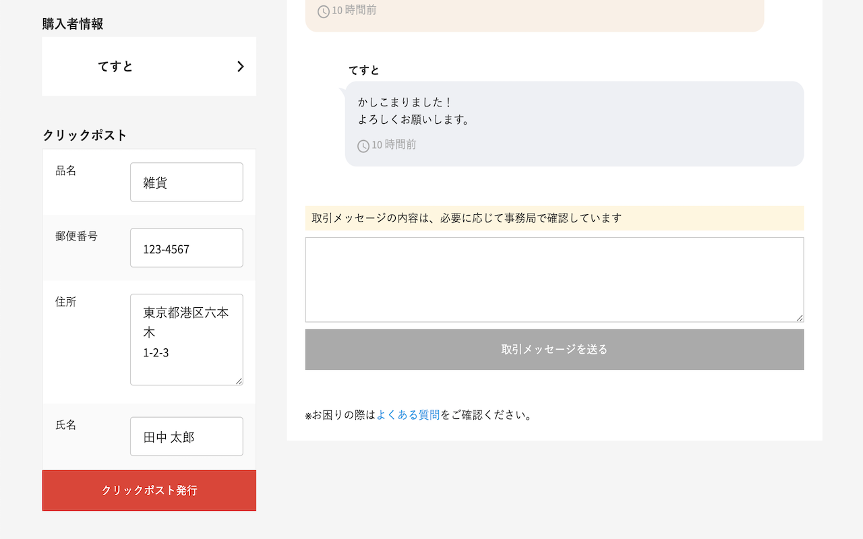Image resolution: width=863 pixels, height=539 pixels.
Task: Click the クリックポスト section heading
Action: tap(85, 135)
